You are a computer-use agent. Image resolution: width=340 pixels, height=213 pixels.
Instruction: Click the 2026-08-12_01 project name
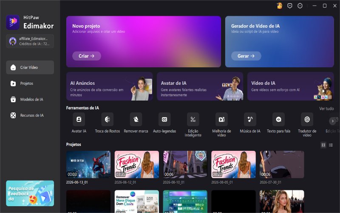tap(125, 182)
